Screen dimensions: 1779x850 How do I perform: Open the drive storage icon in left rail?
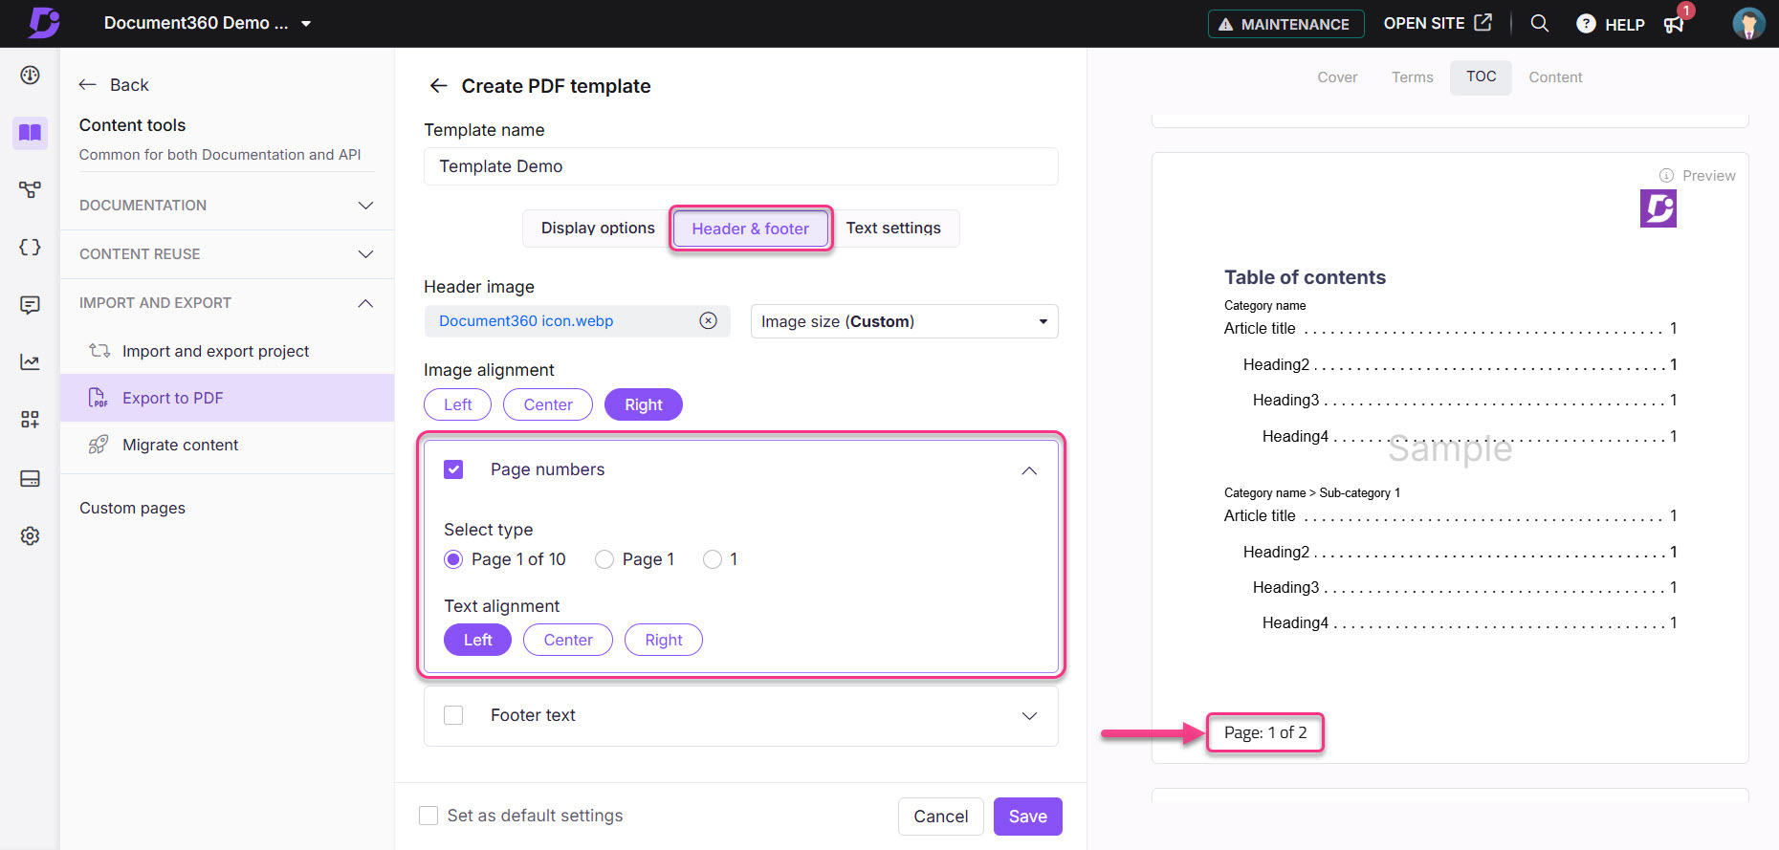tap(30, 478)
